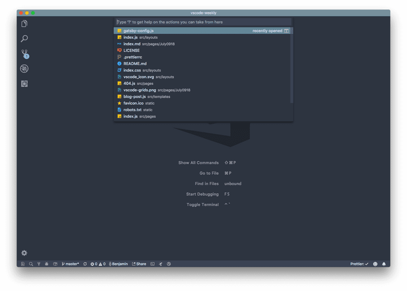Image resolution: width=407 pixels, height=291 pixels.
Task: Open Source Control view with badge
Action: [24, 54]
